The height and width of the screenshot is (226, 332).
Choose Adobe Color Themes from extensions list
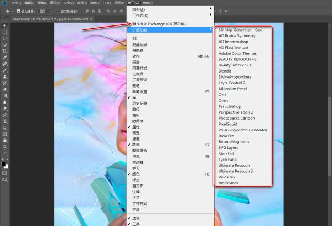238,53
